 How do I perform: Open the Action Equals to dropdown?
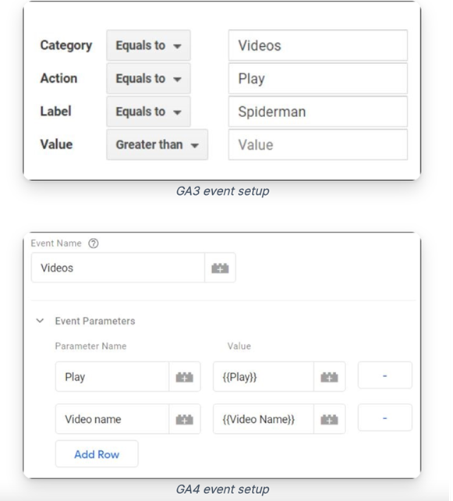point(148,78)
